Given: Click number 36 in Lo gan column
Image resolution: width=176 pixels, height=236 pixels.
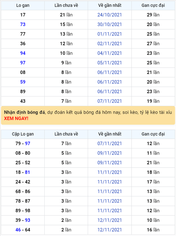Looking at the screenshot, I should coord(23,44).
